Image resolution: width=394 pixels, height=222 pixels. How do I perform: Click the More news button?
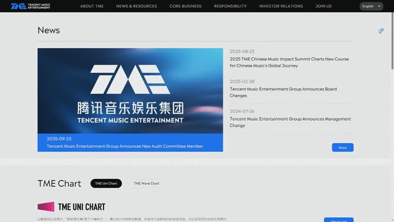pyautogui.click(x=342, y=147)
